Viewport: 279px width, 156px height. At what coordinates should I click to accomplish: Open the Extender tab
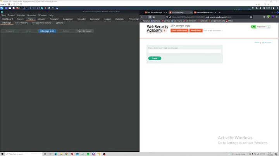point(120,19)
